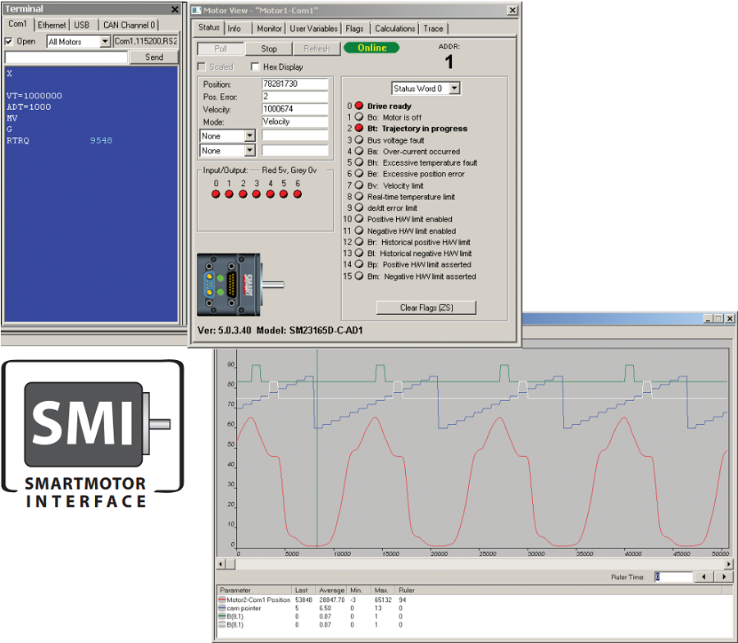The width and height of the screenshot is (738, 643).
Task: Click the Real-time temperature limit LED
Action: coord(359,196)
